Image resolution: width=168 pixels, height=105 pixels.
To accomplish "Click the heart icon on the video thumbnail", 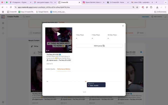I will [70, 41].
